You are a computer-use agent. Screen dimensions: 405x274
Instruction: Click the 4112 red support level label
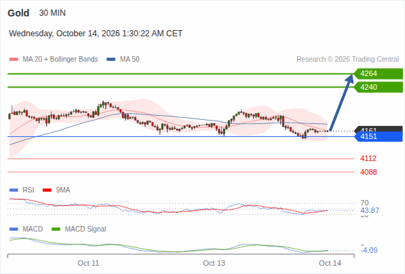pos(369,158)
